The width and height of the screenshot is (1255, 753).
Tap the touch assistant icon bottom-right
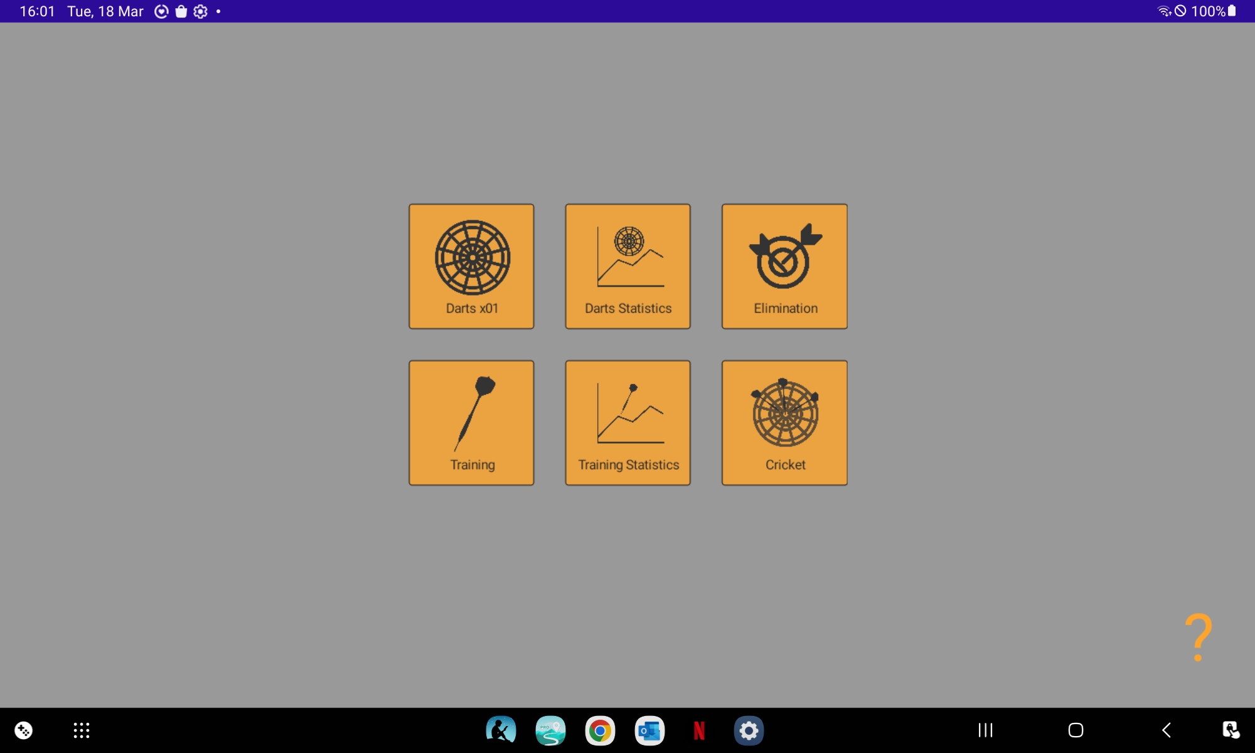click(1230, 730)
